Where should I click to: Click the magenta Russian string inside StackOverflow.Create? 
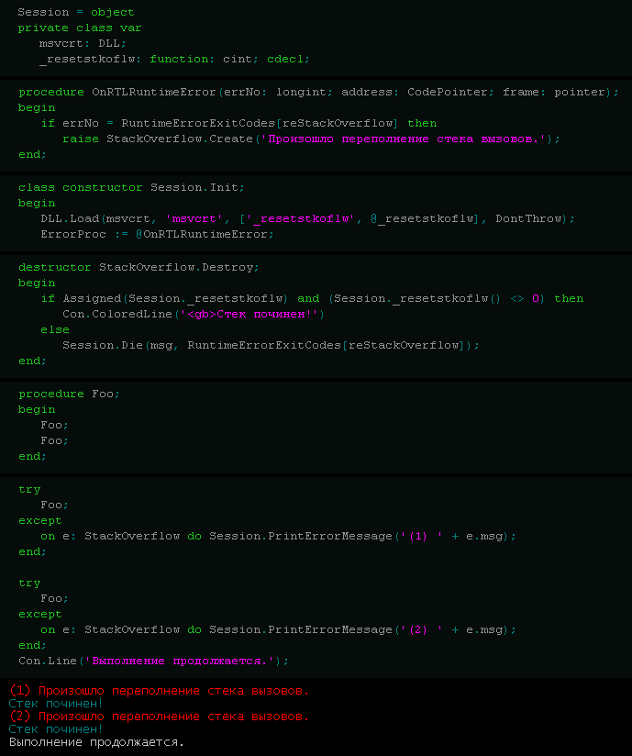coord(406,139)
